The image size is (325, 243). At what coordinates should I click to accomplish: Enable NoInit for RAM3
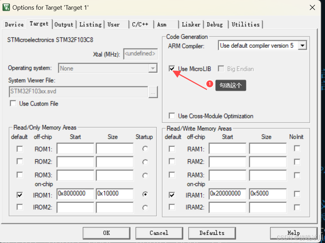tap(297, 175)
